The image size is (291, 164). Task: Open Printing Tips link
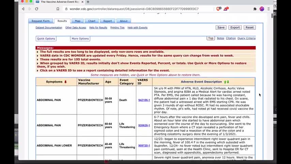[x=117, y=28]
